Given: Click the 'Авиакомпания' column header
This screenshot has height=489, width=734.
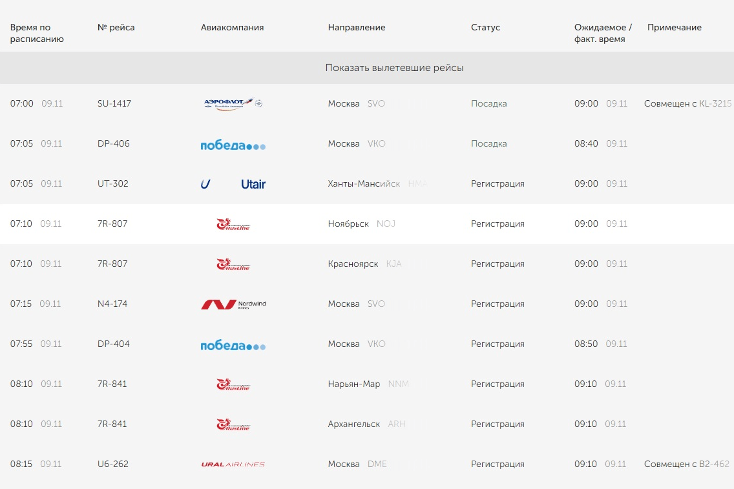Looking at the screenshot, I should (x=232, y=27).
